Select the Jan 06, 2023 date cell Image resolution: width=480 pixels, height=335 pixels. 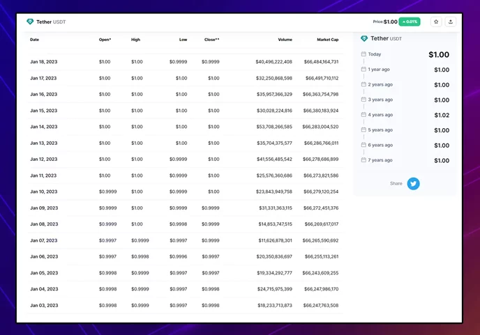tap(44, 257)
